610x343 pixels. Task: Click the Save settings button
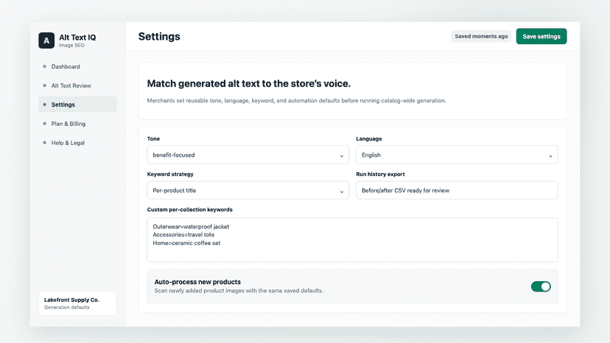click(x=541, y=36)
